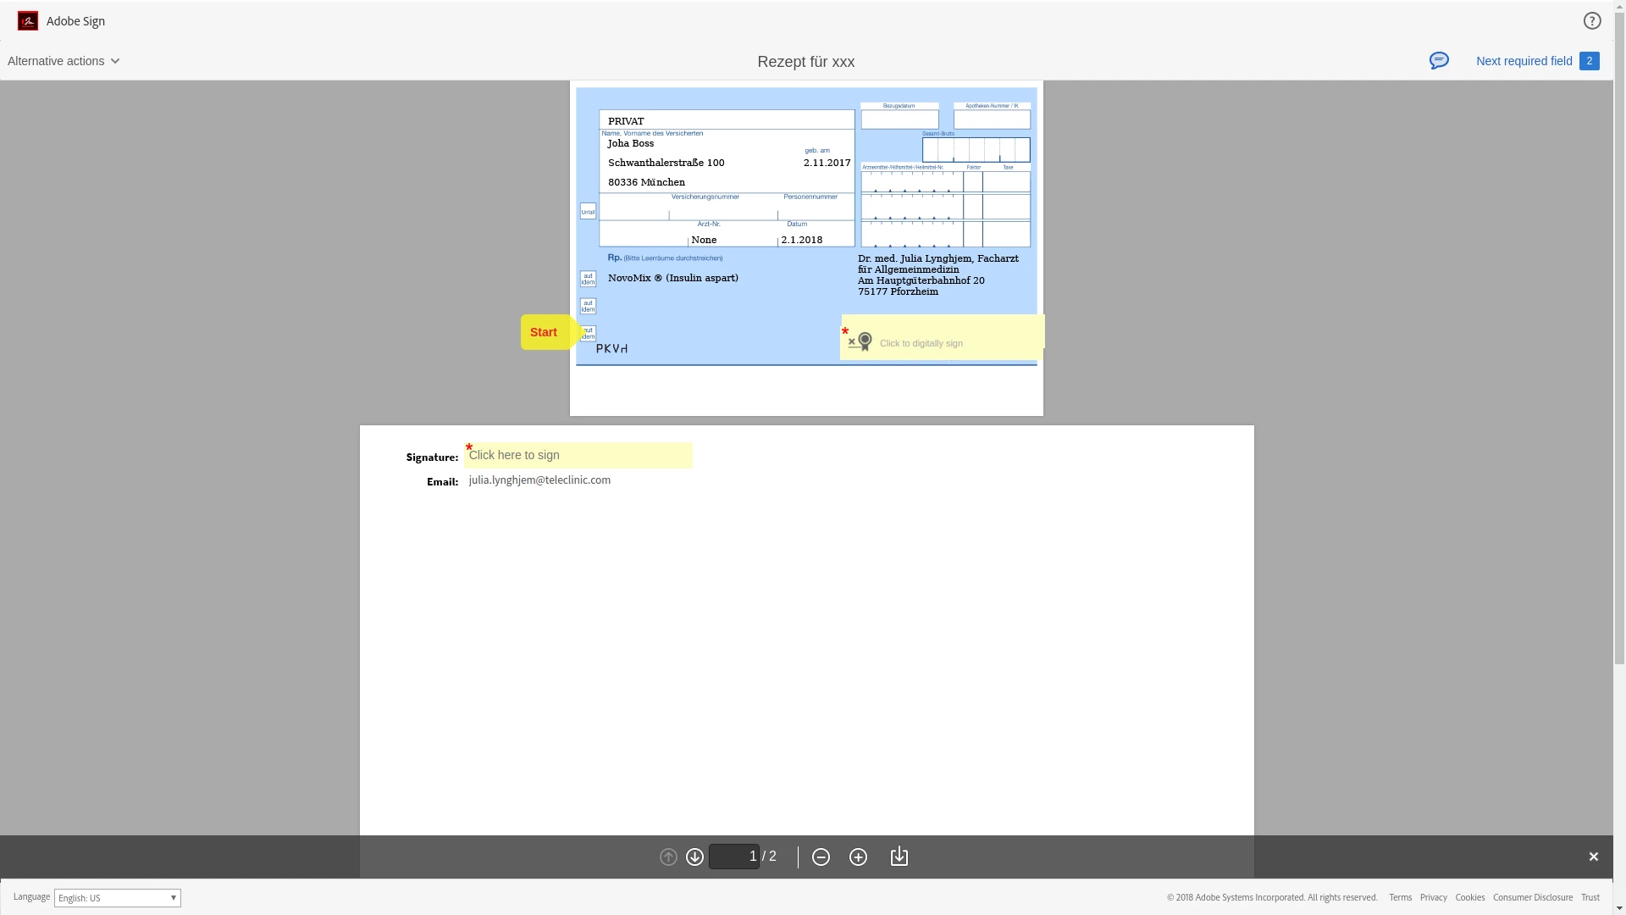Zoom out with the minus icon
This screenshot has width=1626, height=915.
pos(821,857)
